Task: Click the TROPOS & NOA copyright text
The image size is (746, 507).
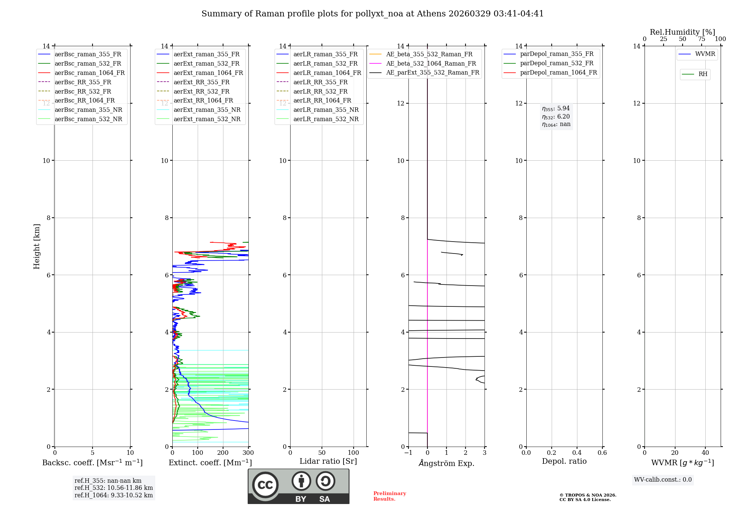Action: [x=587, y=495]
